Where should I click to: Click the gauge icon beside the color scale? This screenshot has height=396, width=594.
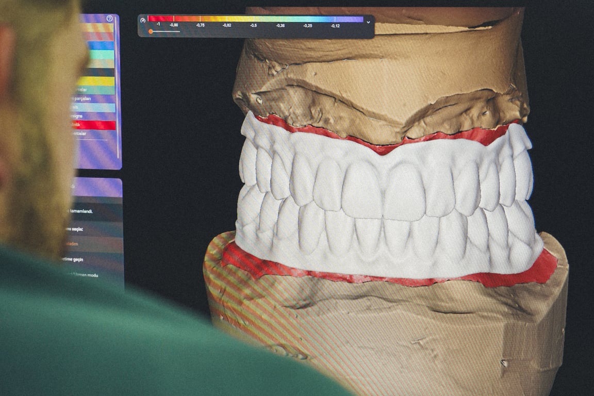tap(143, 21)
